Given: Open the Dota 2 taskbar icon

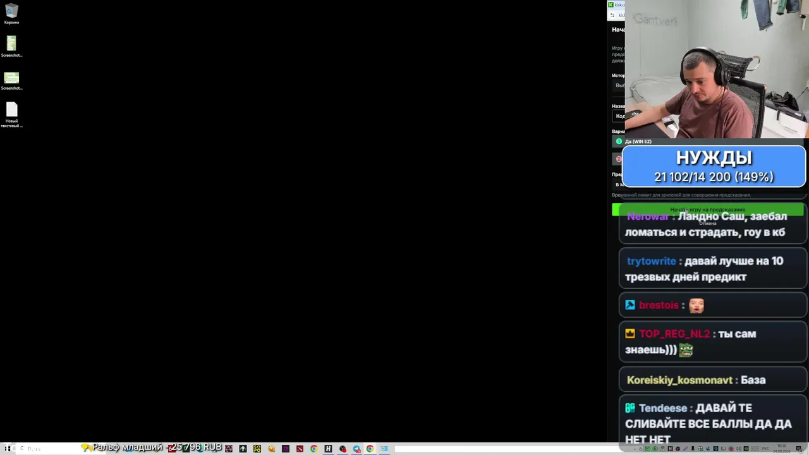Looking at the screenshot, I should coord(300,449).
